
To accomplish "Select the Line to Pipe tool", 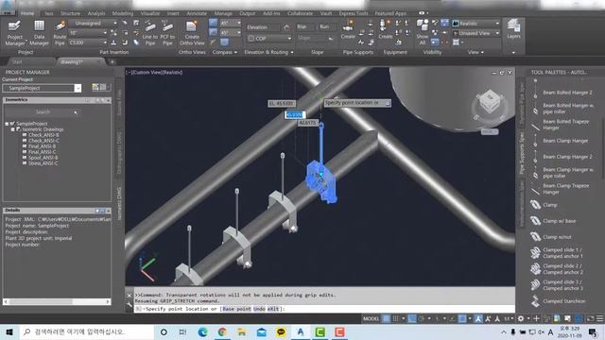I will pos(150,32).
